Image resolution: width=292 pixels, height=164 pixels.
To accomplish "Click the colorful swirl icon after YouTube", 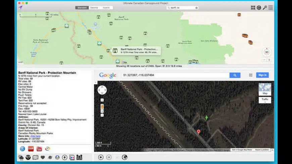I will coord(47,149).
